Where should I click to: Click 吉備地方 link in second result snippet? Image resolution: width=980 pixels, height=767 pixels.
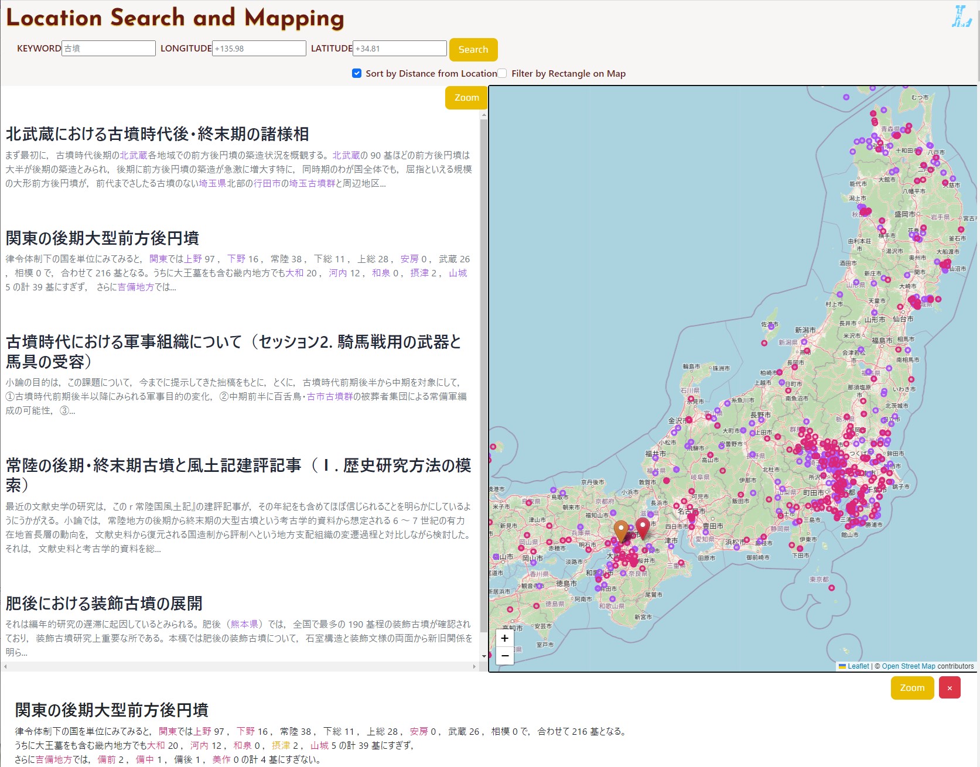pyautogui.click(x=136, y=287)
